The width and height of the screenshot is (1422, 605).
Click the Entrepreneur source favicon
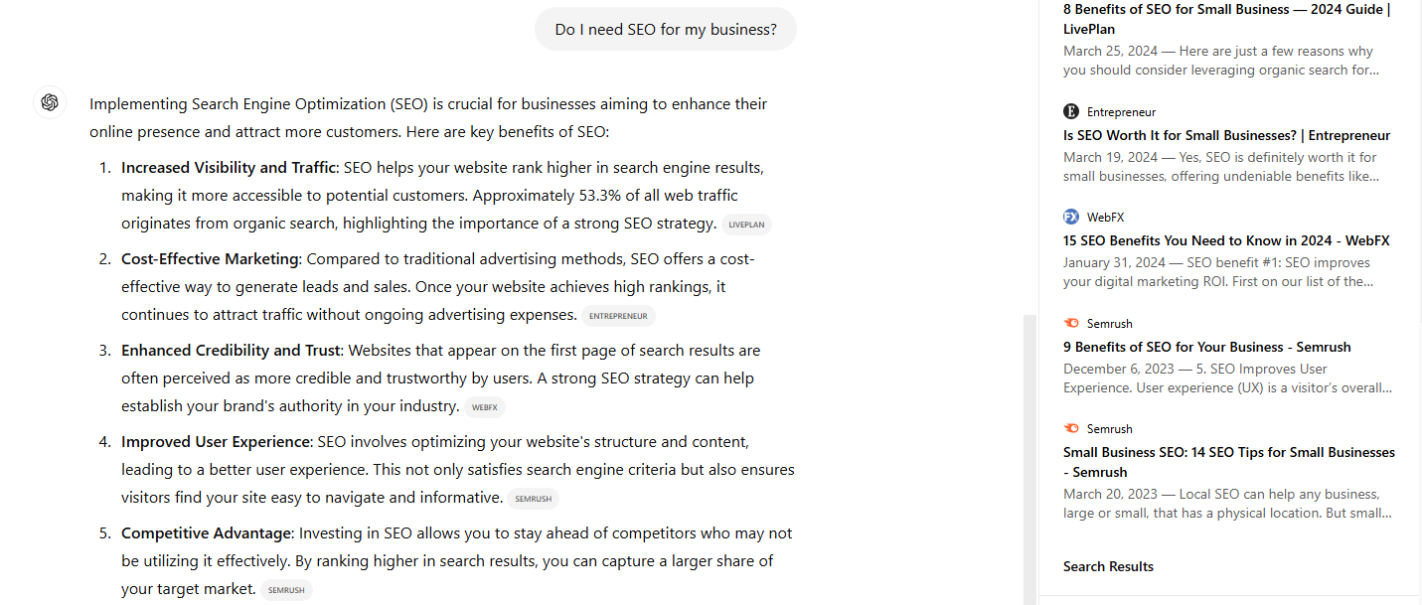point(1071,111)
